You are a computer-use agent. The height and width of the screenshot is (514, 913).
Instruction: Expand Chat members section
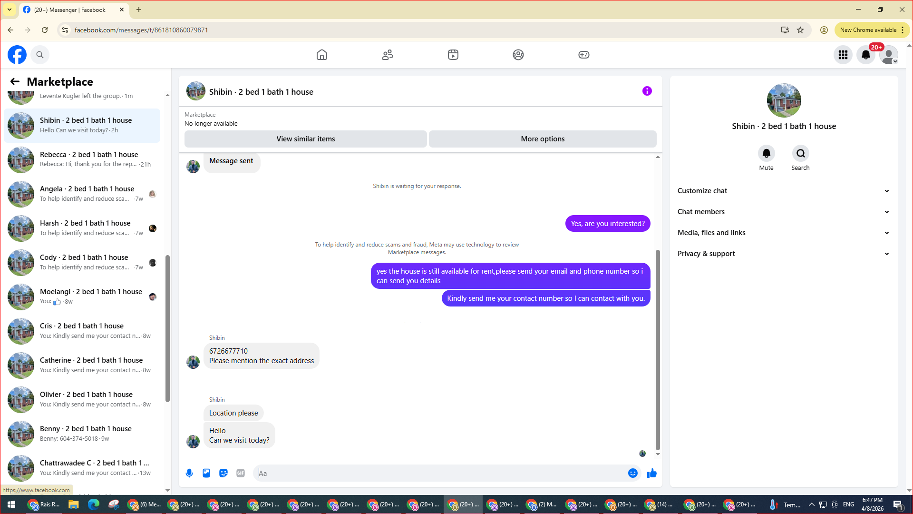pyautogui.click(x=783, y=212)
